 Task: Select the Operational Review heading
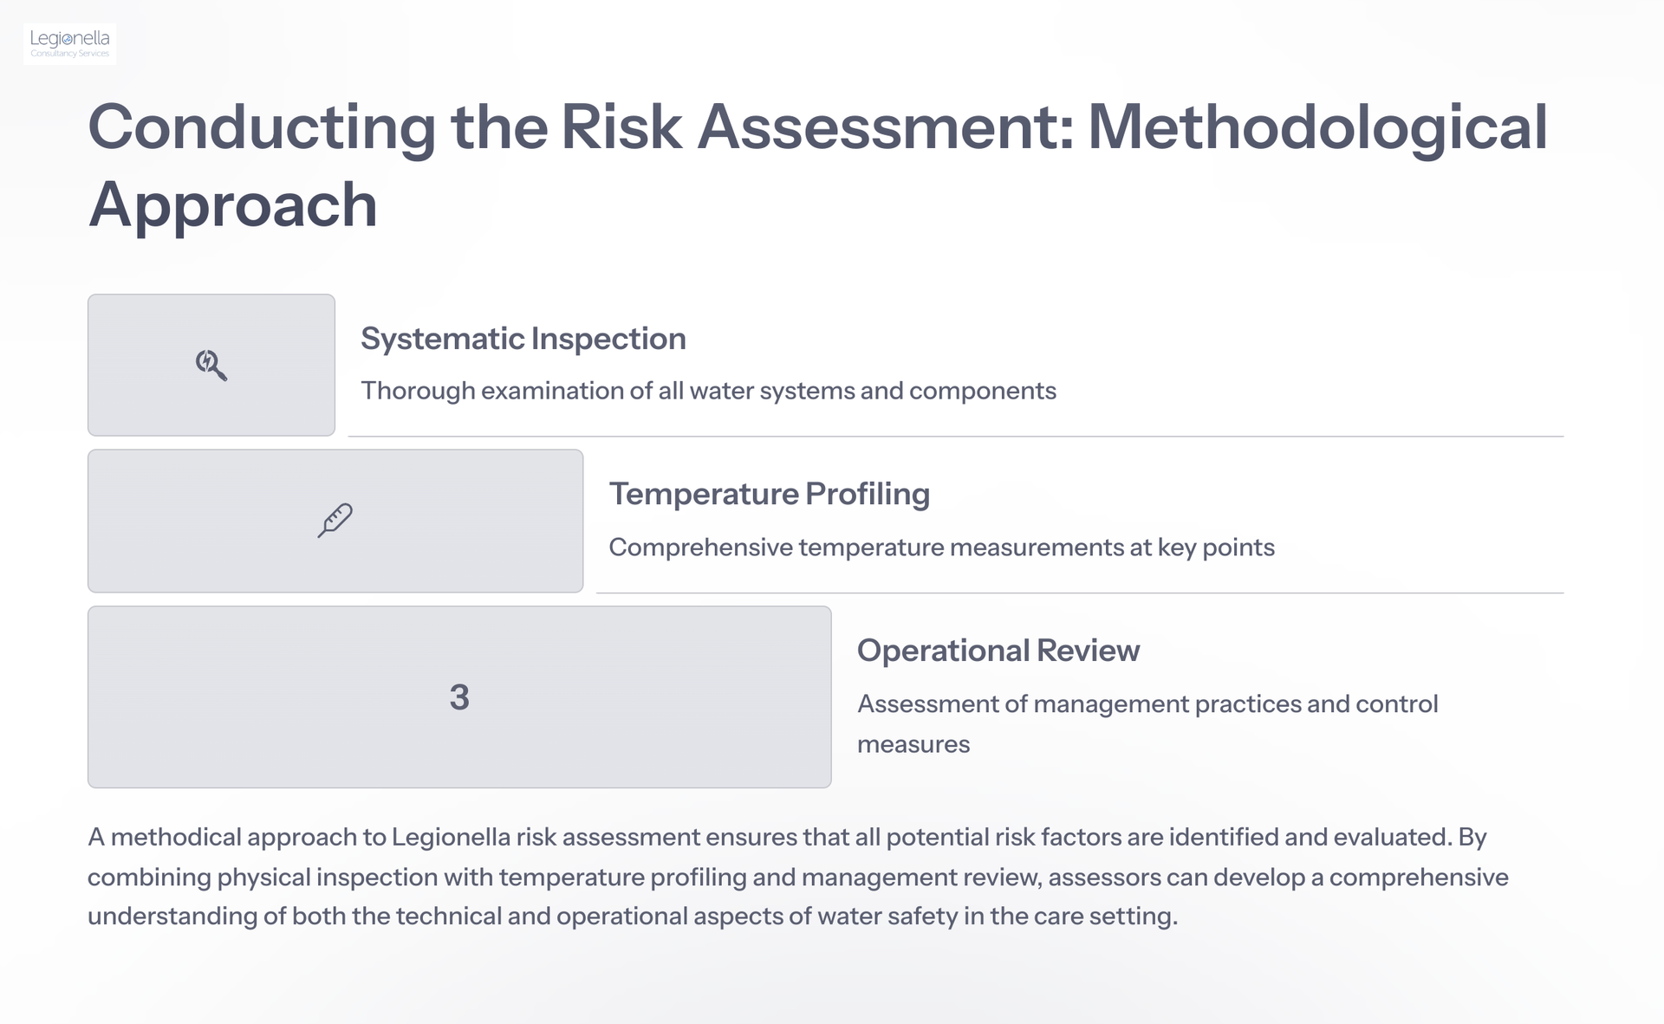click(x=998, y=651)
